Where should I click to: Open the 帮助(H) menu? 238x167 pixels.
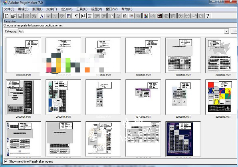click(x=127, y=9)
